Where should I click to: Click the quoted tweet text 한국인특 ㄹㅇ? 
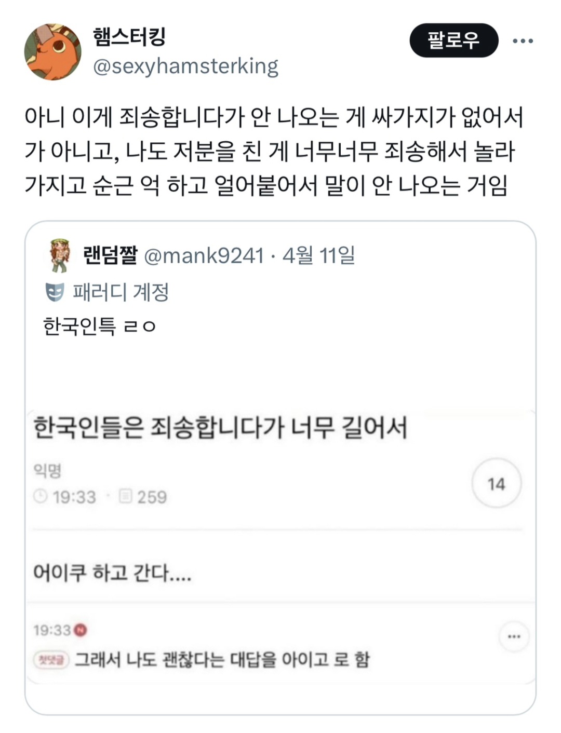coord(99,327)
